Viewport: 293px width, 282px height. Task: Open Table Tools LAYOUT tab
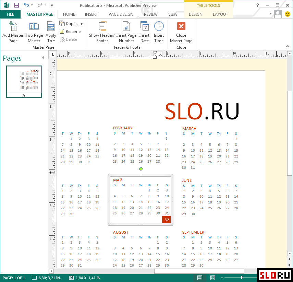(220, 14)
